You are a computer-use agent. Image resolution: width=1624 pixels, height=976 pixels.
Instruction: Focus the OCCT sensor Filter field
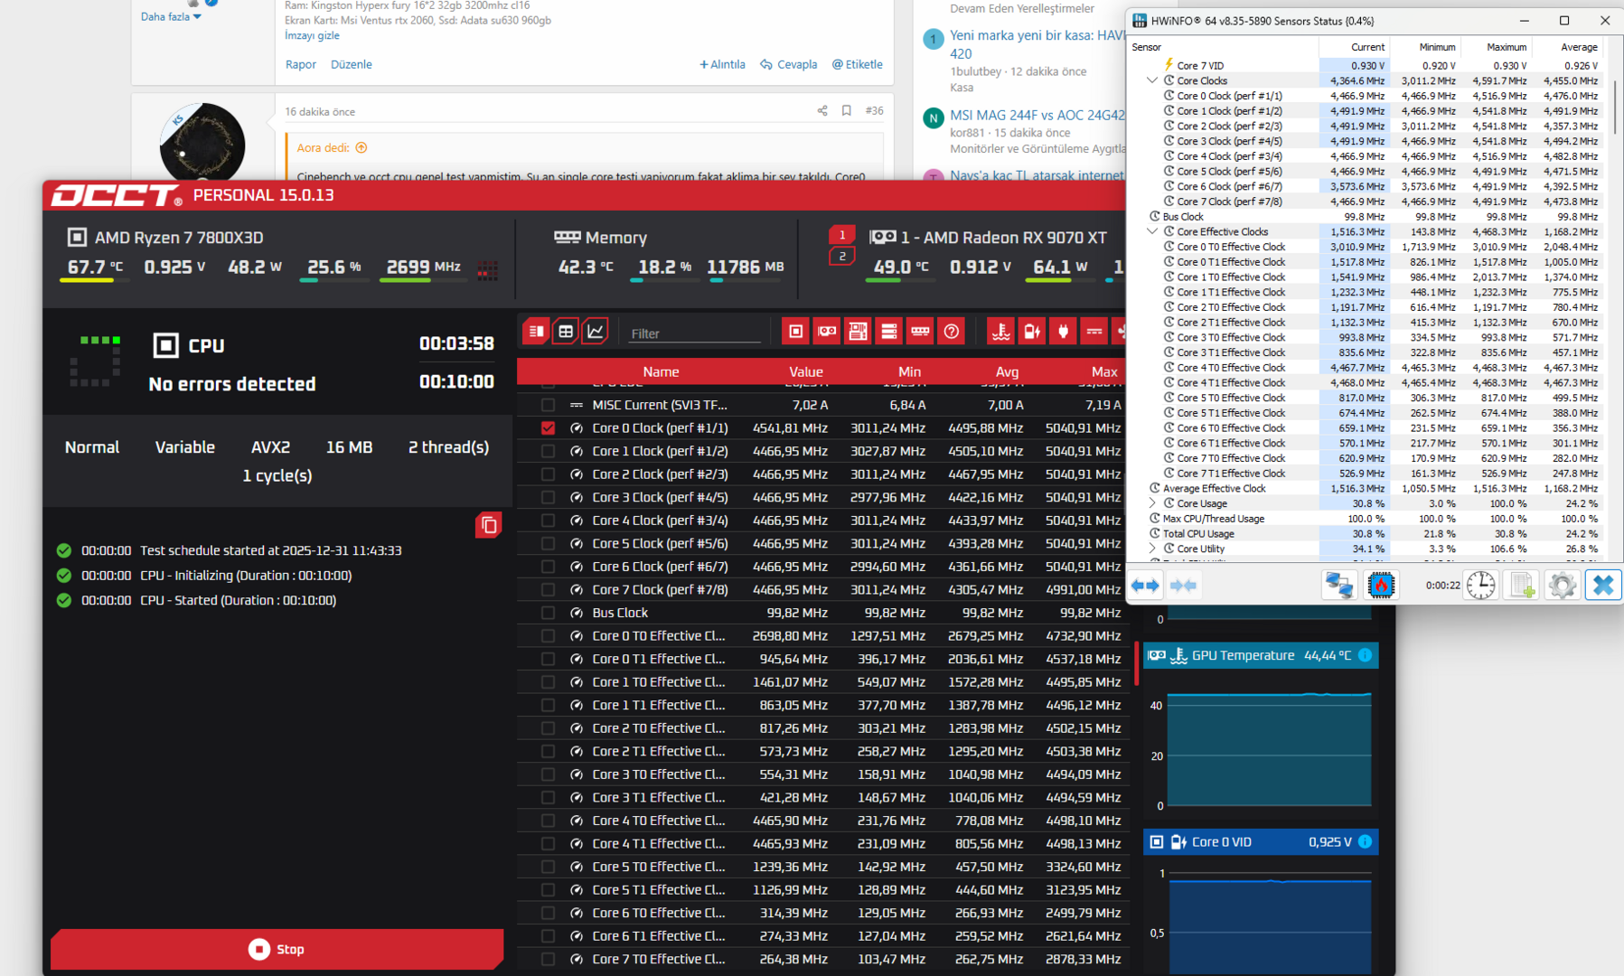(694, 333)
